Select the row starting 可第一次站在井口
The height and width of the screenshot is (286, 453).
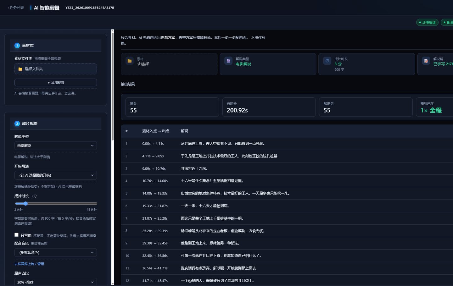[x=287, y=256]
